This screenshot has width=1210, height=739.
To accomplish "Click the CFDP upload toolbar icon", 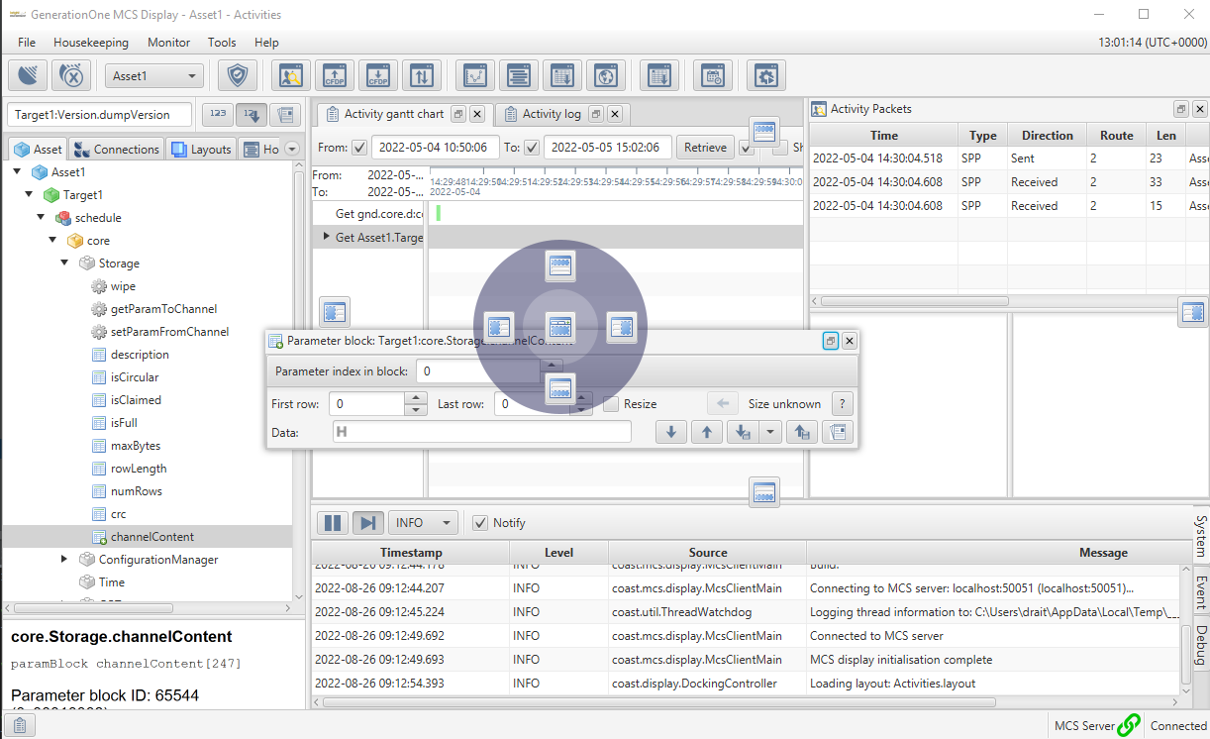I will coord(335,75).
